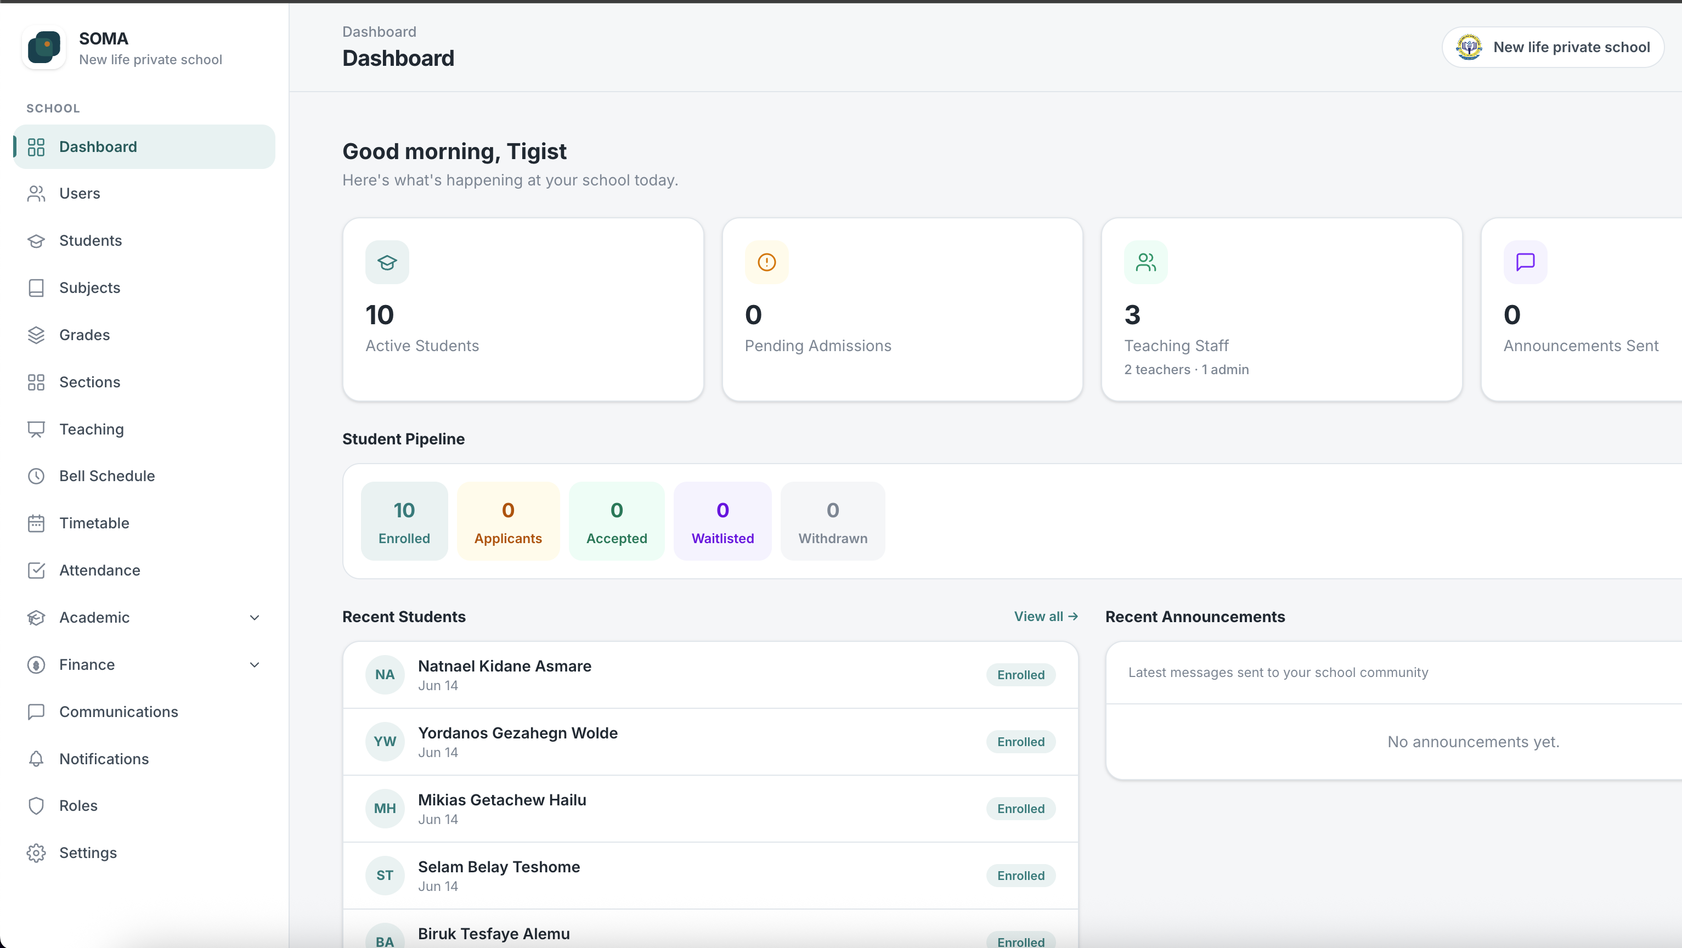Open the Roles page
The image size is (1682, 948).
(x=144, y=806)
